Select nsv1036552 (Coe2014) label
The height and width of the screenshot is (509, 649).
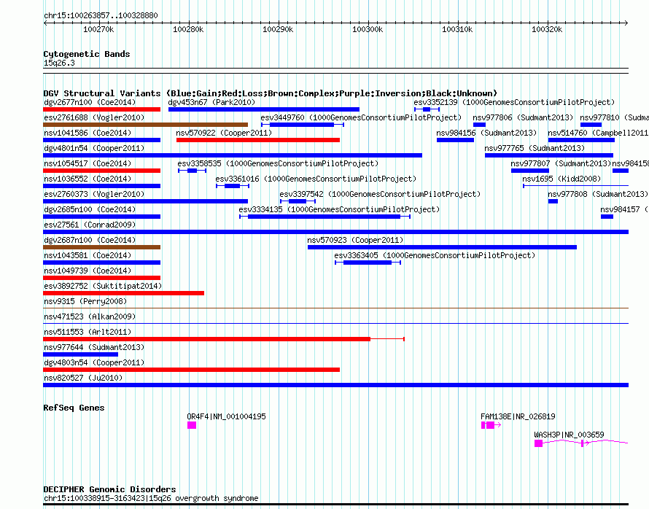tap(88, 179)
